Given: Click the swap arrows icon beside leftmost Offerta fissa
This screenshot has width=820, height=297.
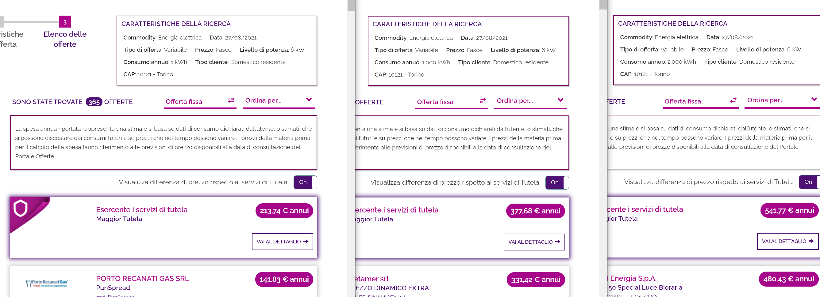Looking at the screenshot, I should coord(231,100).
